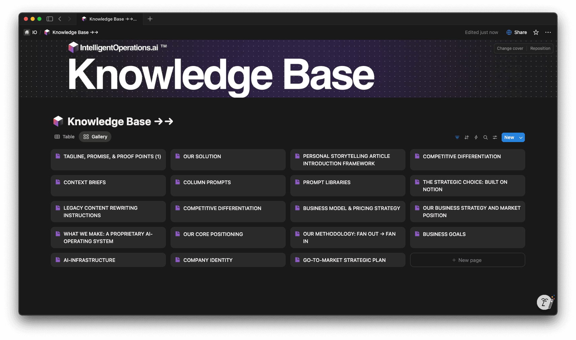This screenshot has width=576, height=340.
Task: Open the Notion AI wand in bottom corner
Action: 545,302
